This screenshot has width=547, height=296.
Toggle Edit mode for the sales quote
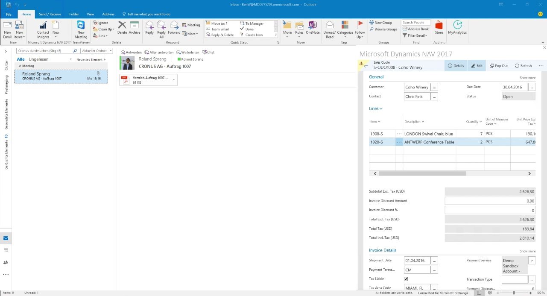tap(477, 66)
